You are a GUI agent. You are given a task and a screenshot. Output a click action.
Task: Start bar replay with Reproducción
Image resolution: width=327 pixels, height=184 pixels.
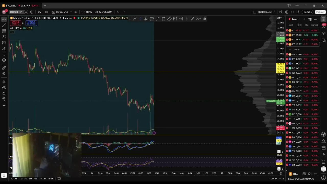pyautogui.click(x=103, y=12)
